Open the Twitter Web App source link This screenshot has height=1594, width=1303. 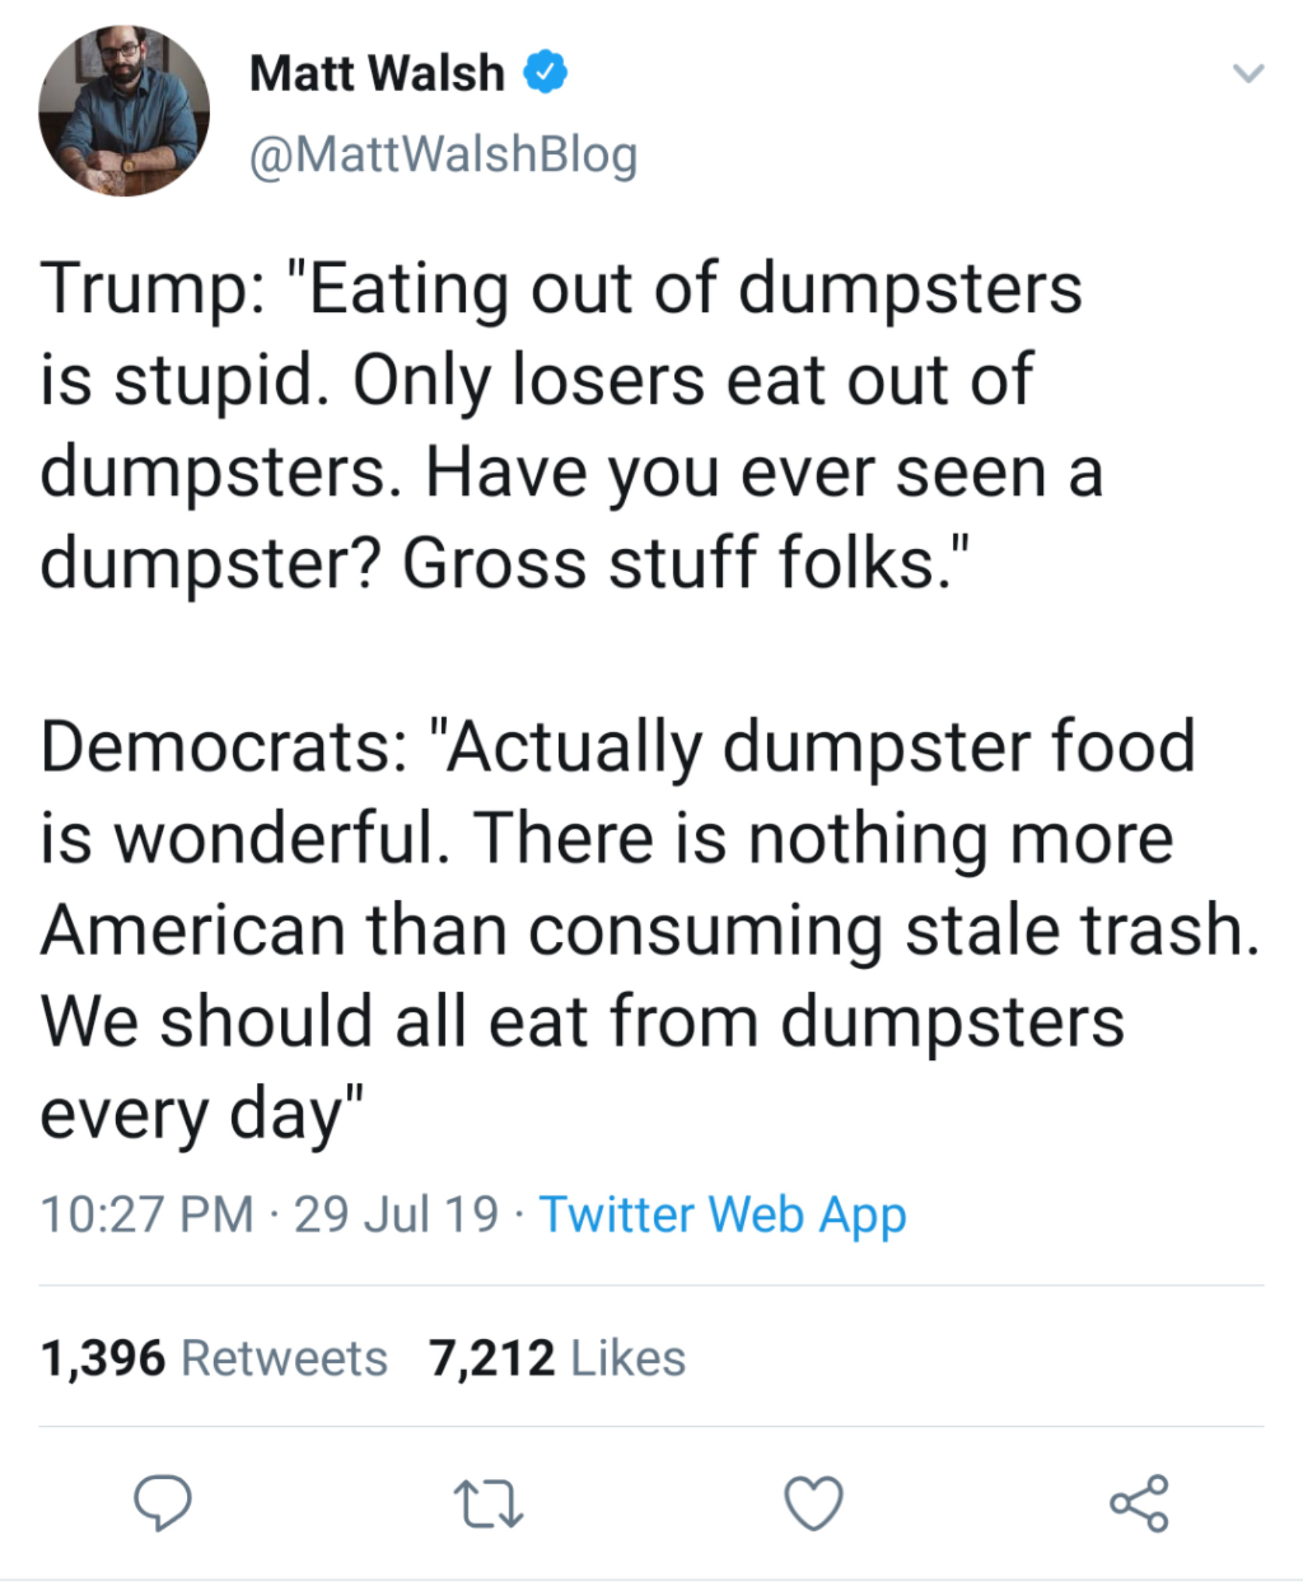[722, 1215]
